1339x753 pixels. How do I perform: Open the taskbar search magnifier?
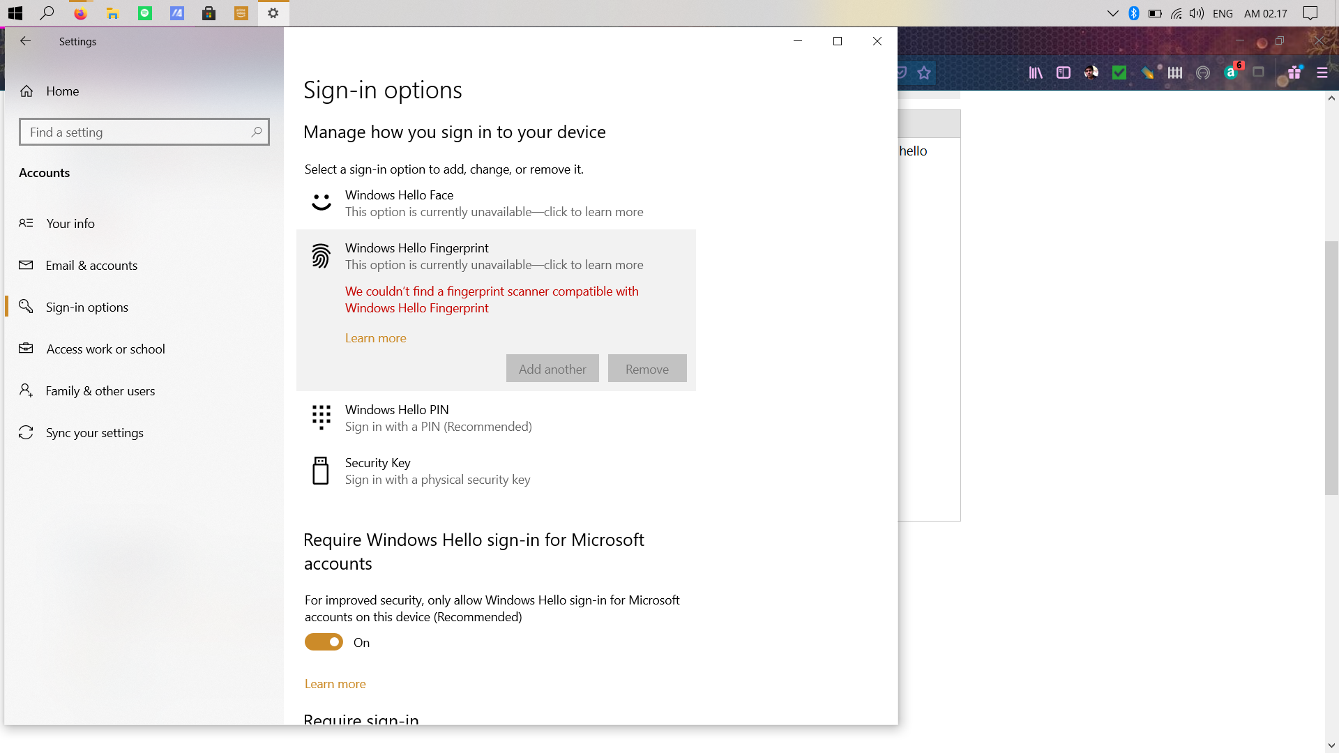point(47,13)
